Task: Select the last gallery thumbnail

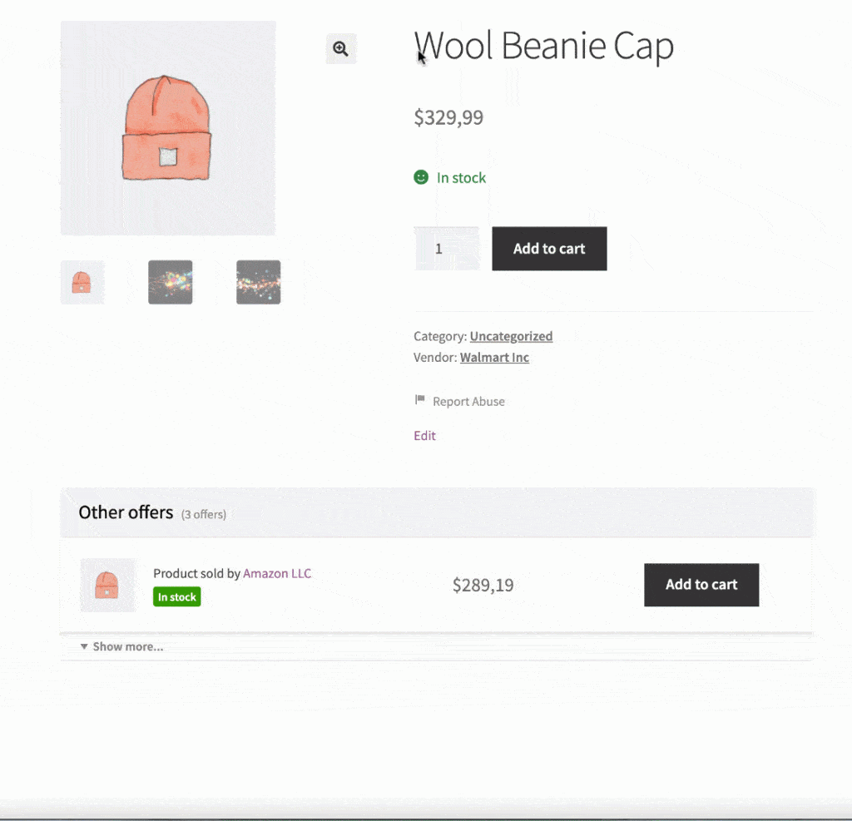Action: [258, 283]
